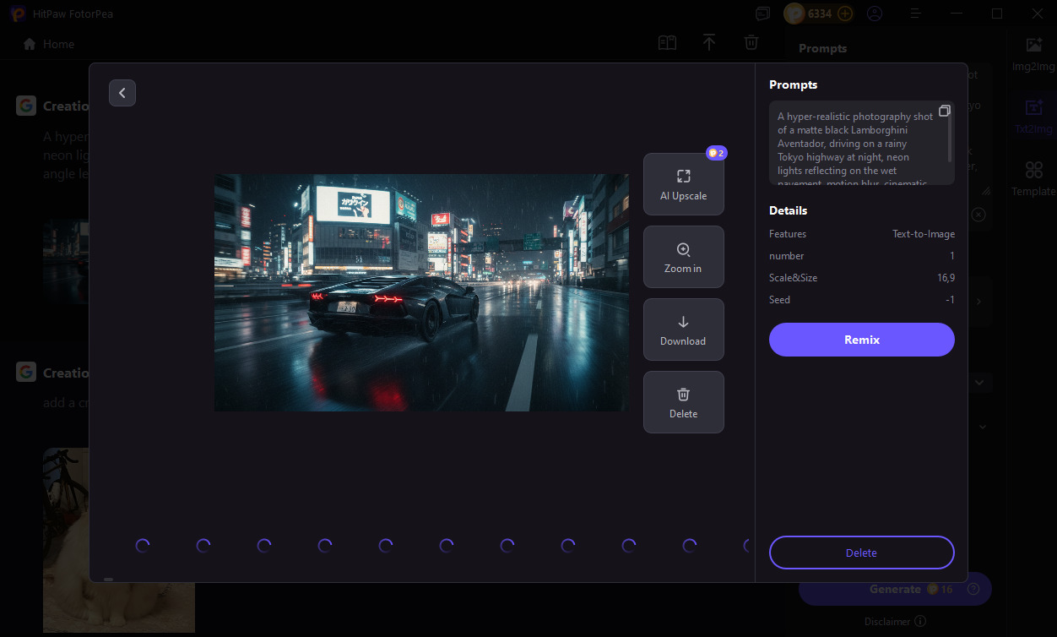Switch to the Img2Img tab
Screen dimensions: 1057x637
[1033, 53]
